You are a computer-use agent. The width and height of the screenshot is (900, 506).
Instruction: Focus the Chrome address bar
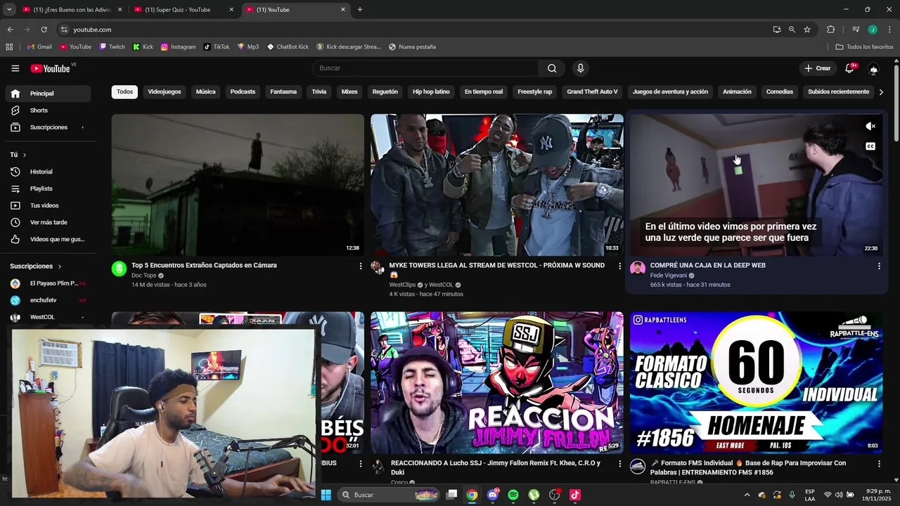(x=415, y=30)
